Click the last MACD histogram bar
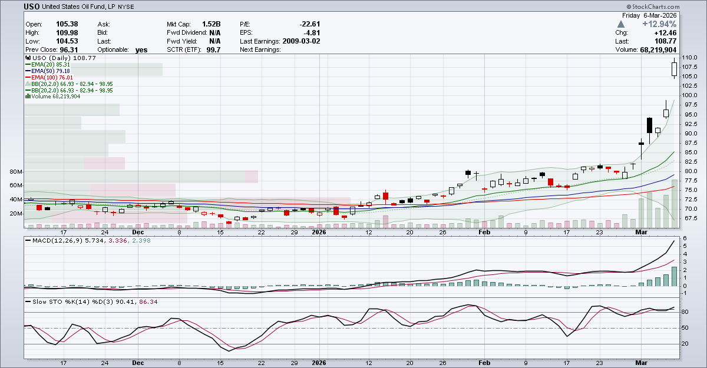 click(675, 277)
